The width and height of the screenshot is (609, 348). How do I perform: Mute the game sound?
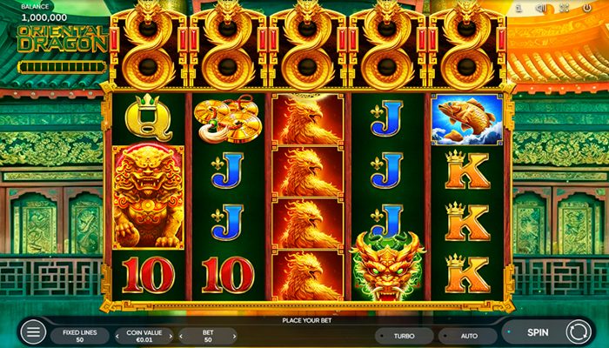[541, 8]
